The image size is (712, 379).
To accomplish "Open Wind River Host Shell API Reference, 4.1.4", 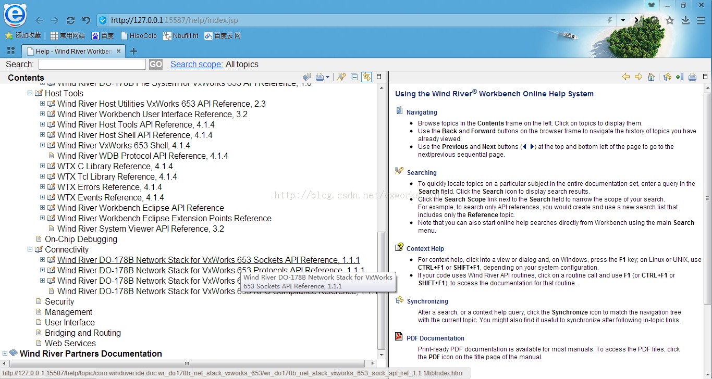I will pyautogui.click(x=135, y=135).
